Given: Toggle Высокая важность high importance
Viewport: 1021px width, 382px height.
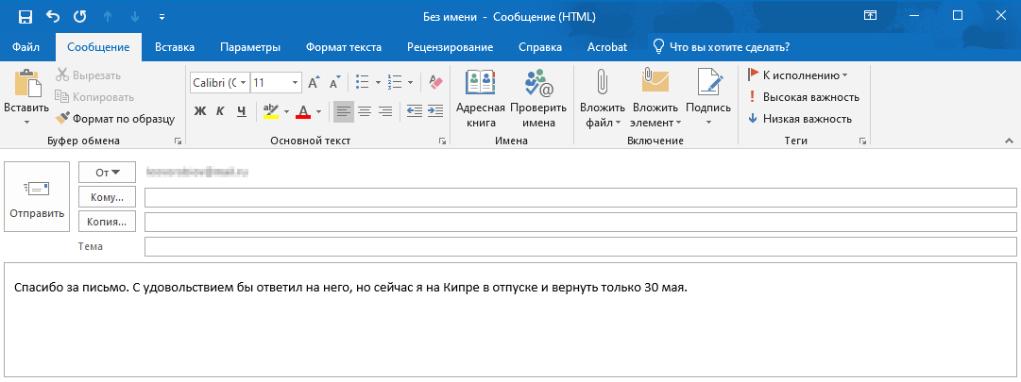Looking at the screenshot, I should (804, 97).
